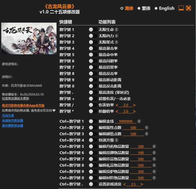196x189 pixels.
Task: Increase 防御倍率 with right arrow
Action: (134, 111)
